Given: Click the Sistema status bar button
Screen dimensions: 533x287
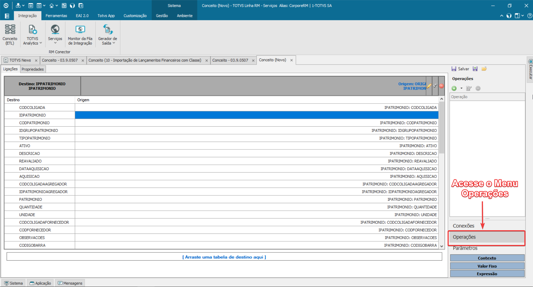Looking at the screenshot, I should click(x=13, y=283).
